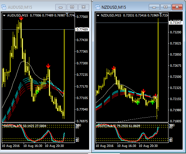Click the chart shift marker on the NZDUSD chart
This screenshot has height=154, width=186.
pyautogui.click(x=160, y=13)
